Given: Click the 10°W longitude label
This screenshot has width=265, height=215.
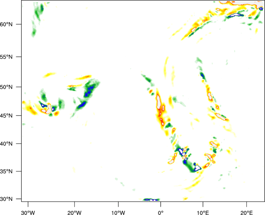Looking at the screenshot, I should click(x=118, y=213).
